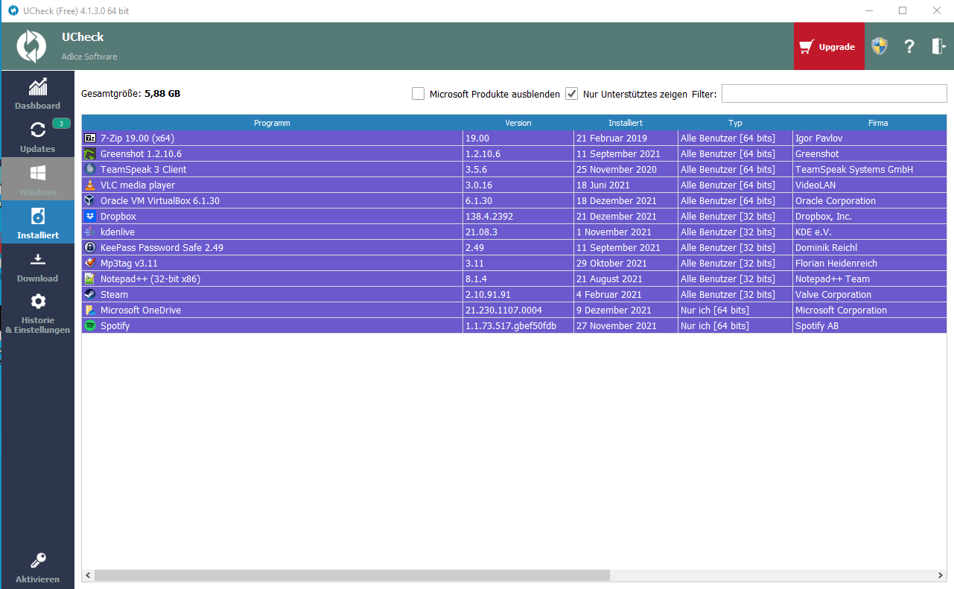Click the horizontal scrollbar thumb
Viewport: 954px width, 589px height.
(352, 576)
